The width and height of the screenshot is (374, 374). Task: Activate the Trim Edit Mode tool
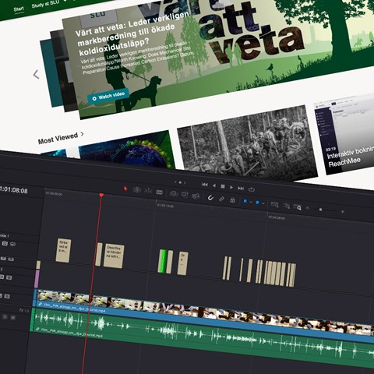pyautogui.click(x=137, y=190)
